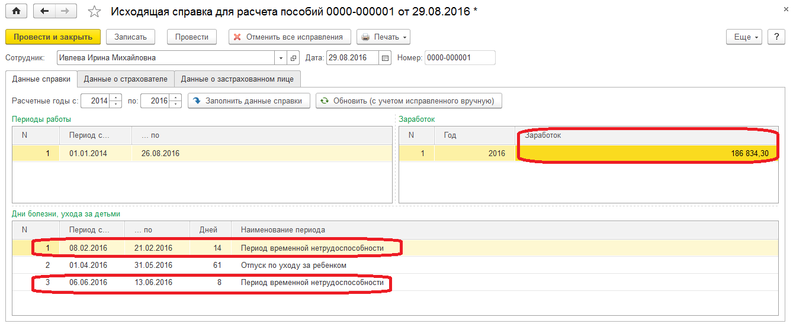793x327 pixels.
Task: Click the Дата field showing 29.08.2016
Action: click(x=352, y=58)
